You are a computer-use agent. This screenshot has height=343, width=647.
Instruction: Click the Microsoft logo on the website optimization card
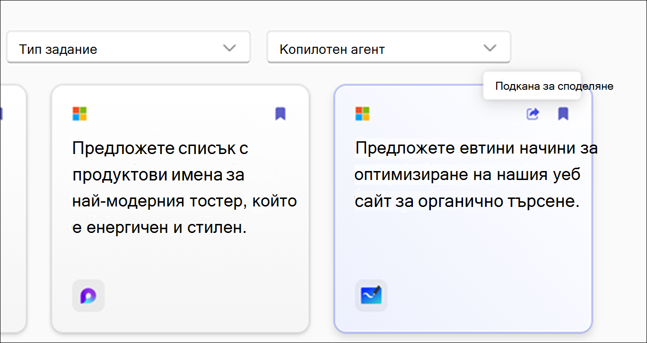click(362, 114)
